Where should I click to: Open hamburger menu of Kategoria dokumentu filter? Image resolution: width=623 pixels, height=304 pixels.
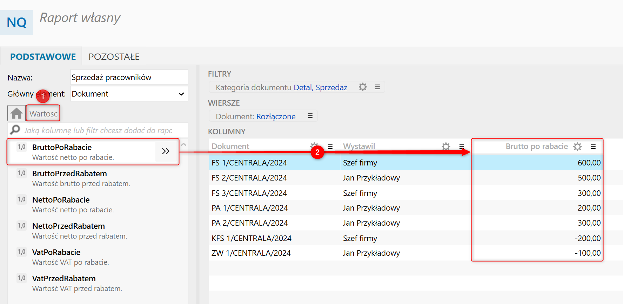point(377,87)
